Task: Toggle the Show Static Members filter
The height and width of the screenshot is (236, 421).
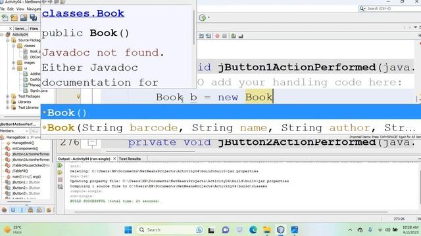Action: [x=22, y=210]
